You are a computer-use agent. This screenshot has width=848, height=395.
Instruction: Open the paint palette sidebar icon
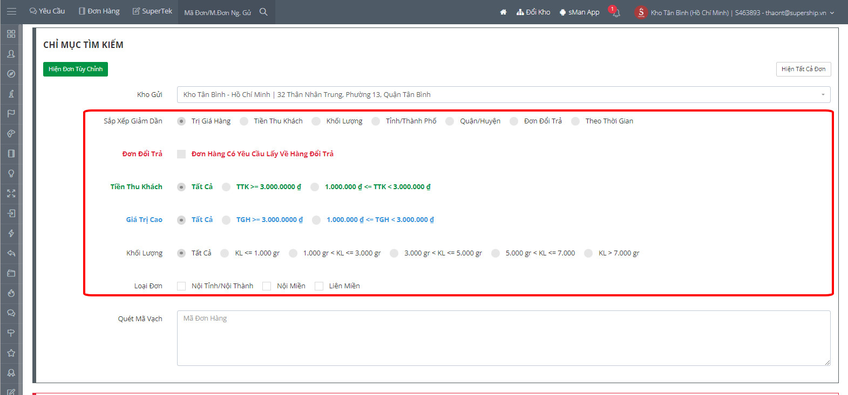tap(11, 134)
